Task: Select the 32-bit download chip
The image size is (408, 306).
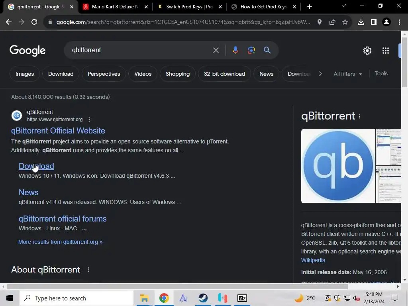Action: click(224, 74)
